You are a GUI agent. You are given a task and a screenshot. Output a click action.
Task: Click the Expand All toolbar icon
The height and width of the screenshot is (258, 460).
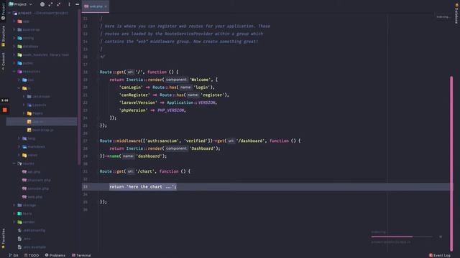pos(50,4)
